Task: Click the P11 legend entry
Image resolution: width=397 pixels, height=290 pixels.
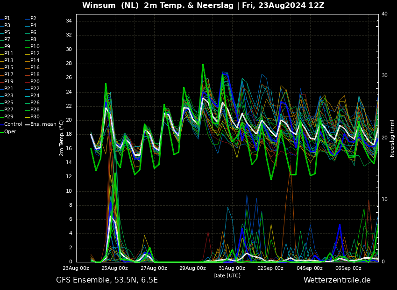Action: pos(7,54)
